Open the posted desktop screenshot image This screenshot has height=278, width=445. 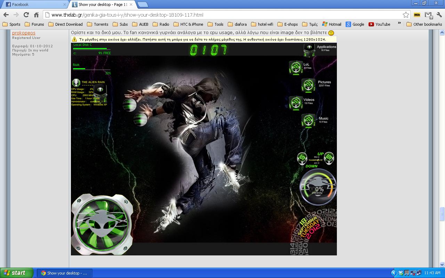[x=204, y=149]
